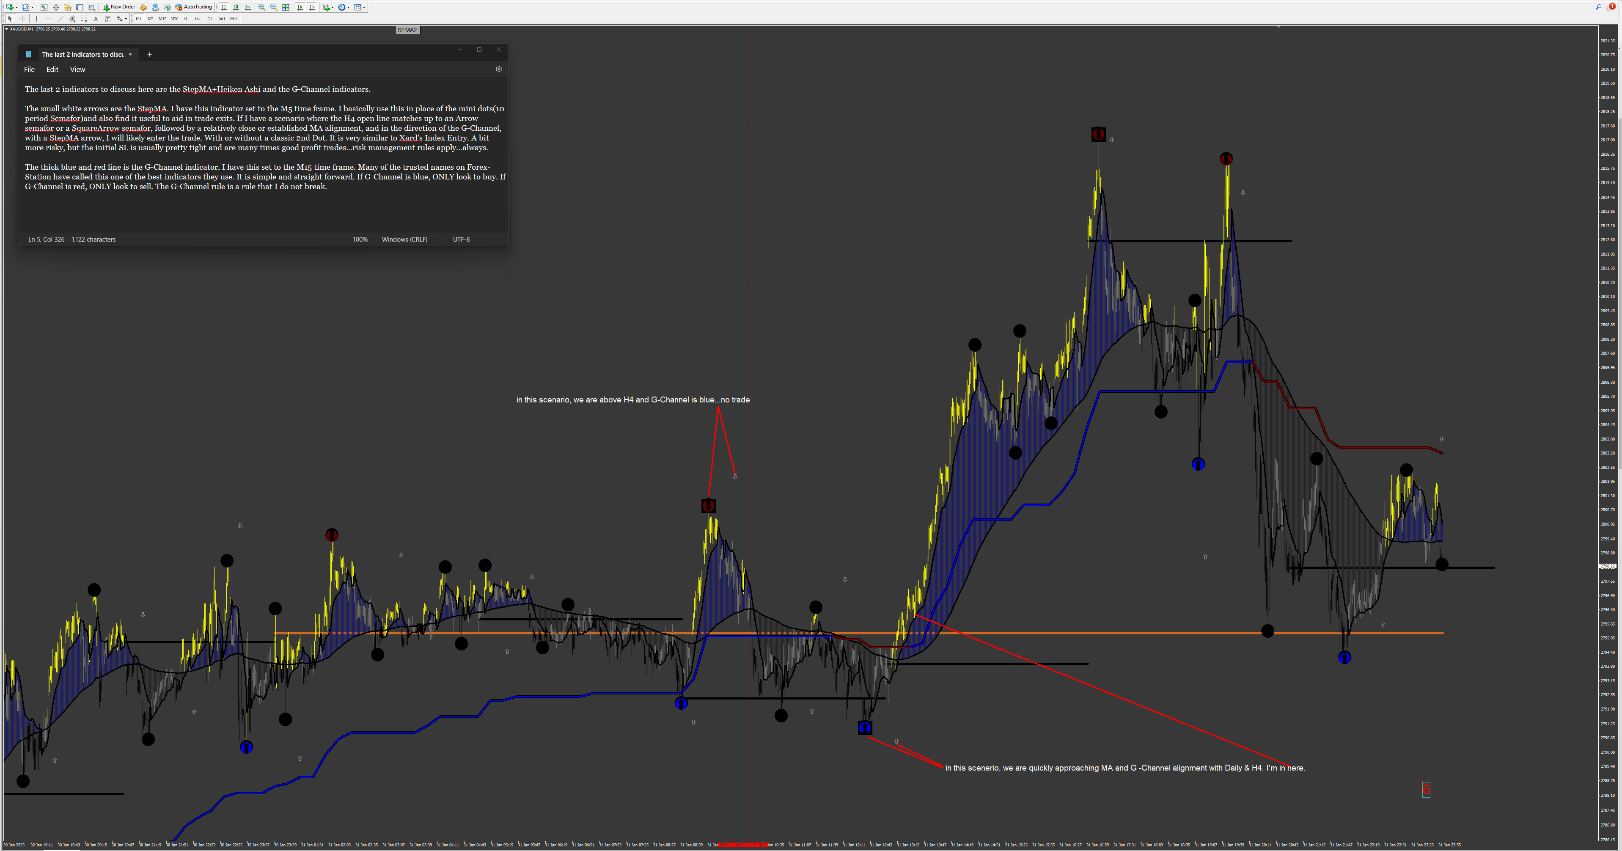The width and height of the screenshot is (1622, 851).
Task: Pick the Fibonacci retracement tool
Action: click(84, 19)
